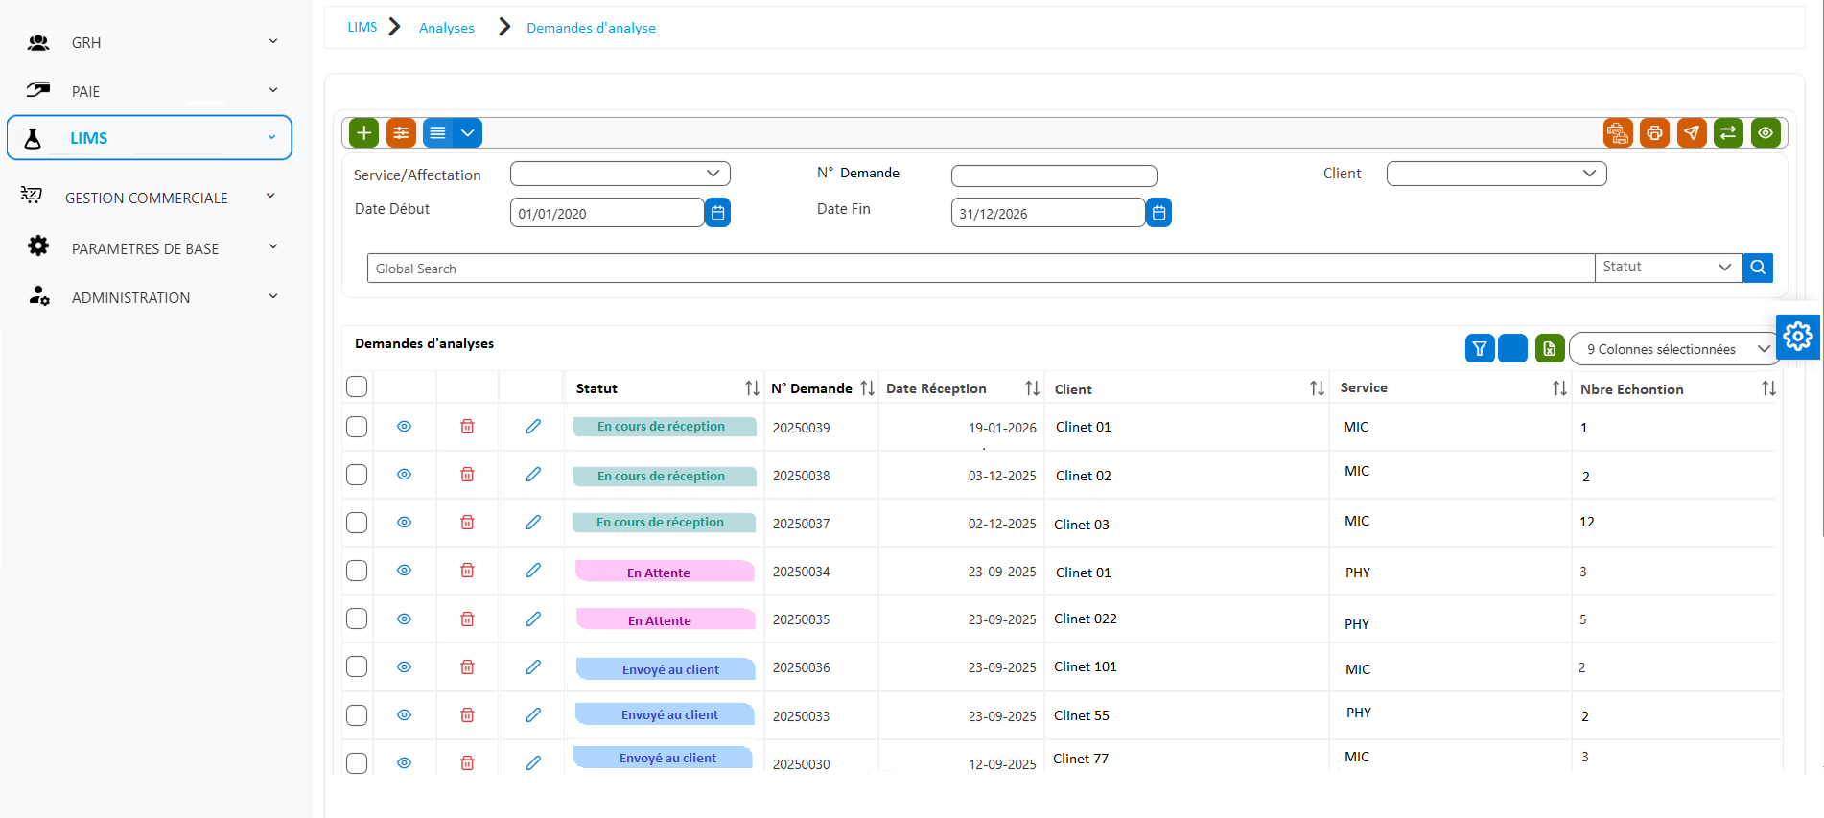Click the Analyses breadcrumb link
The height and width of the screenshot is (818, 1824).
click(447, 28)
